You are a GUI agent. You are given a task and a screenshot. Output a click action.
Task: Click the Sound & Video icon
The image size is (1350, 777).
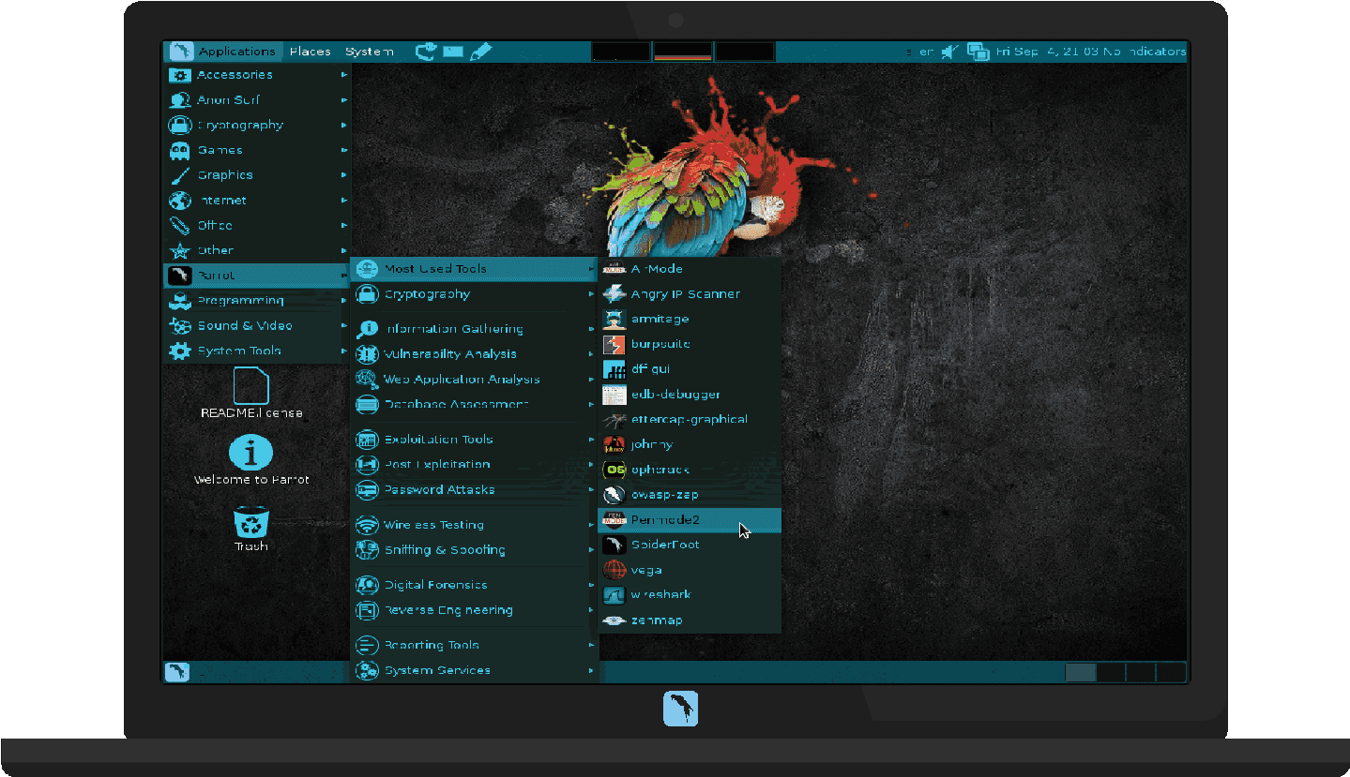click(179, 326)
